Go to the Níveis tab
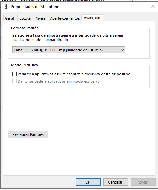The image size is (158, 190). 40,18
